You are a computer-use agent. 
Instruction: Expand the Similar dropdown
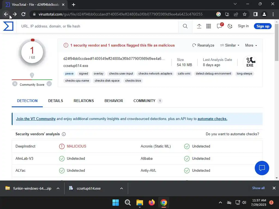(x=230, y=45)
